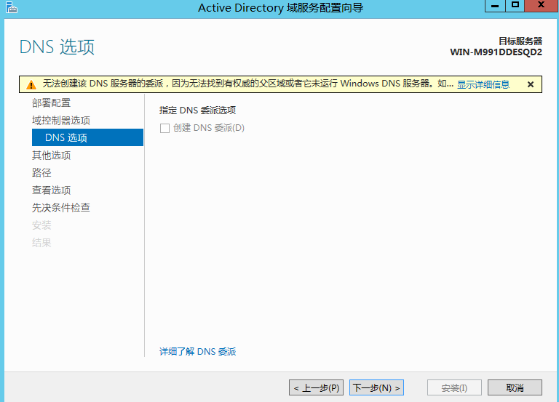Open 先决条件检查 step
Screen dimensions: 559x402
point(61,208)
